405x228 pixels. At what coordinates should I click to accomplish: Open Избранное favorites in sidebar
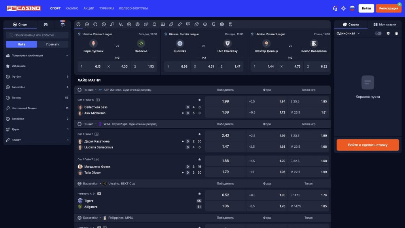tap(37, 66)
